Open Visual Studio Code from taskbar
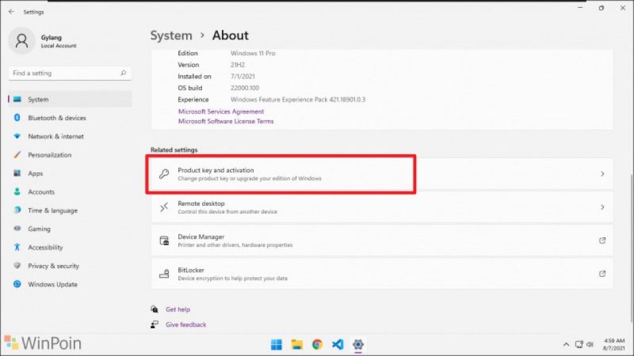The width and height of the screenshot is (634, 356). coord(338,344)
